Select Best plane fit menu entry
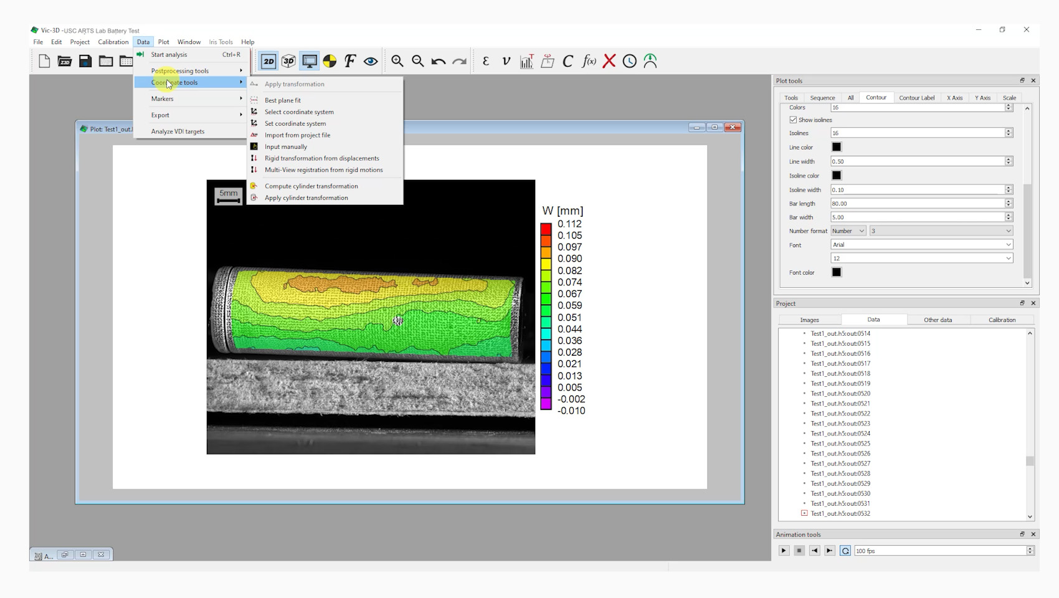 (x=283, y=100)
